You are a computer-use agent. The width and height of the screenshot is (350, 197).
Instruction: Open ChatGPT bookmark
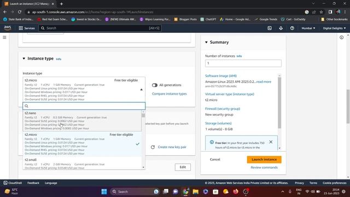click(x=208, y=19)
